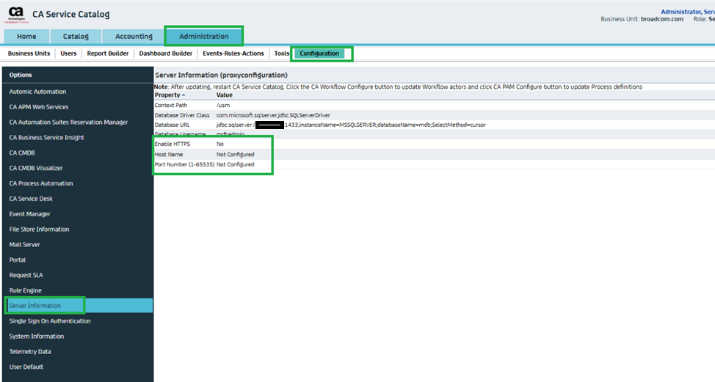Sort by Property column arrow
Image resolution: width=715 pixels, height=382 pixels.
click(184, 95)
